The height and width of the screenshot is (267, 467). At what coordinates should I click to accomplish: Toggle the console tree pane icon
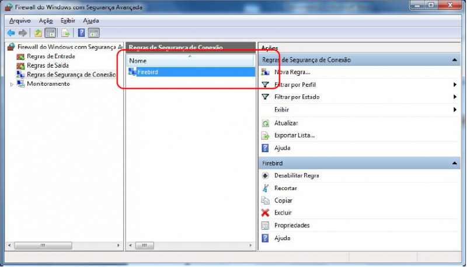(50, 33)
